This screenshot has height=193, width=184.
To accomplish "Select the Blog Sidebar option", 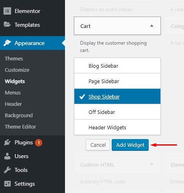I will pyautogui.click(x=117, y=66).
